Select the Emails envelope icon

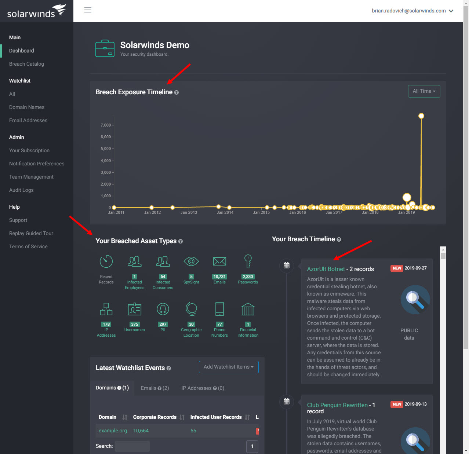click(219, 261)
